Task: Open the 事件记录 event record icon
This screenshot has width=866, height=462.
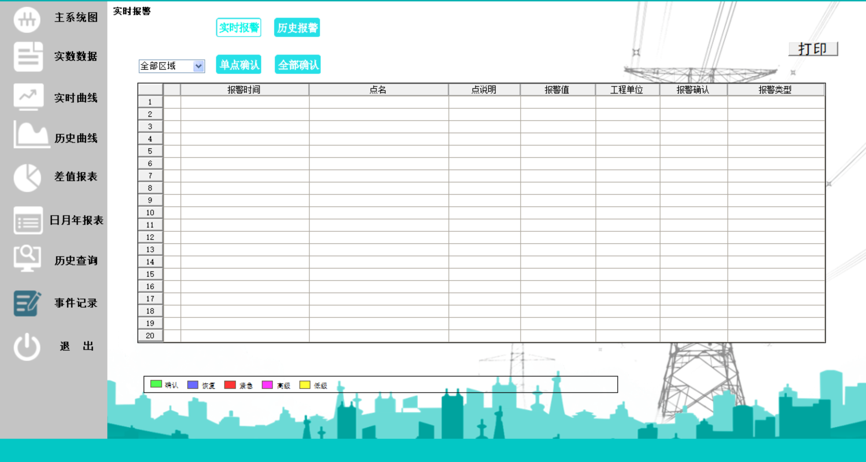Action: (27, 303)
